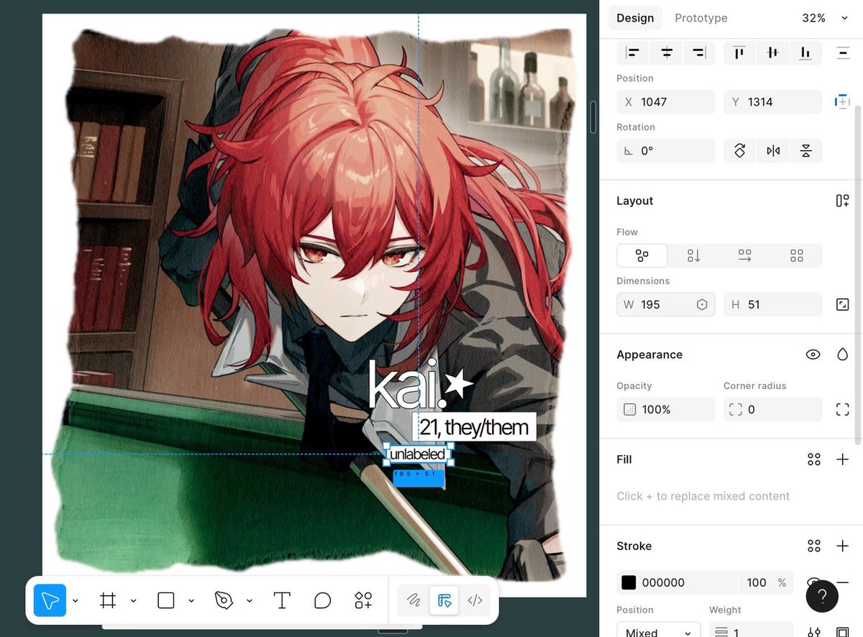Viewport: 863px width, 637px height.
Task: Flip selection vertically
Action: 805,151
